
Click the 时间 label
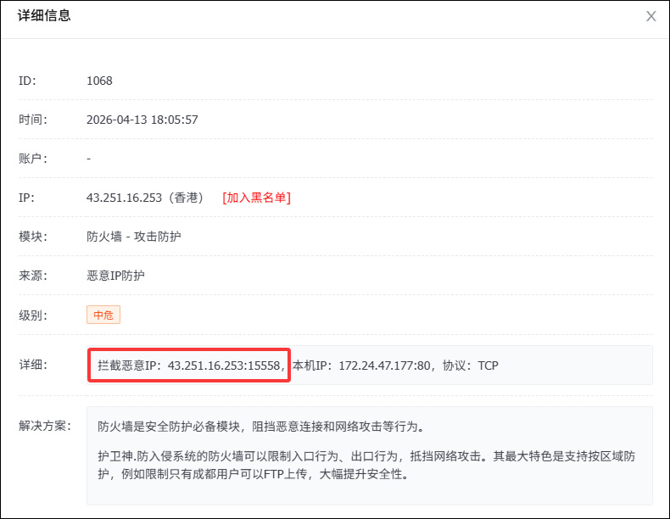[x=33, y=120]
